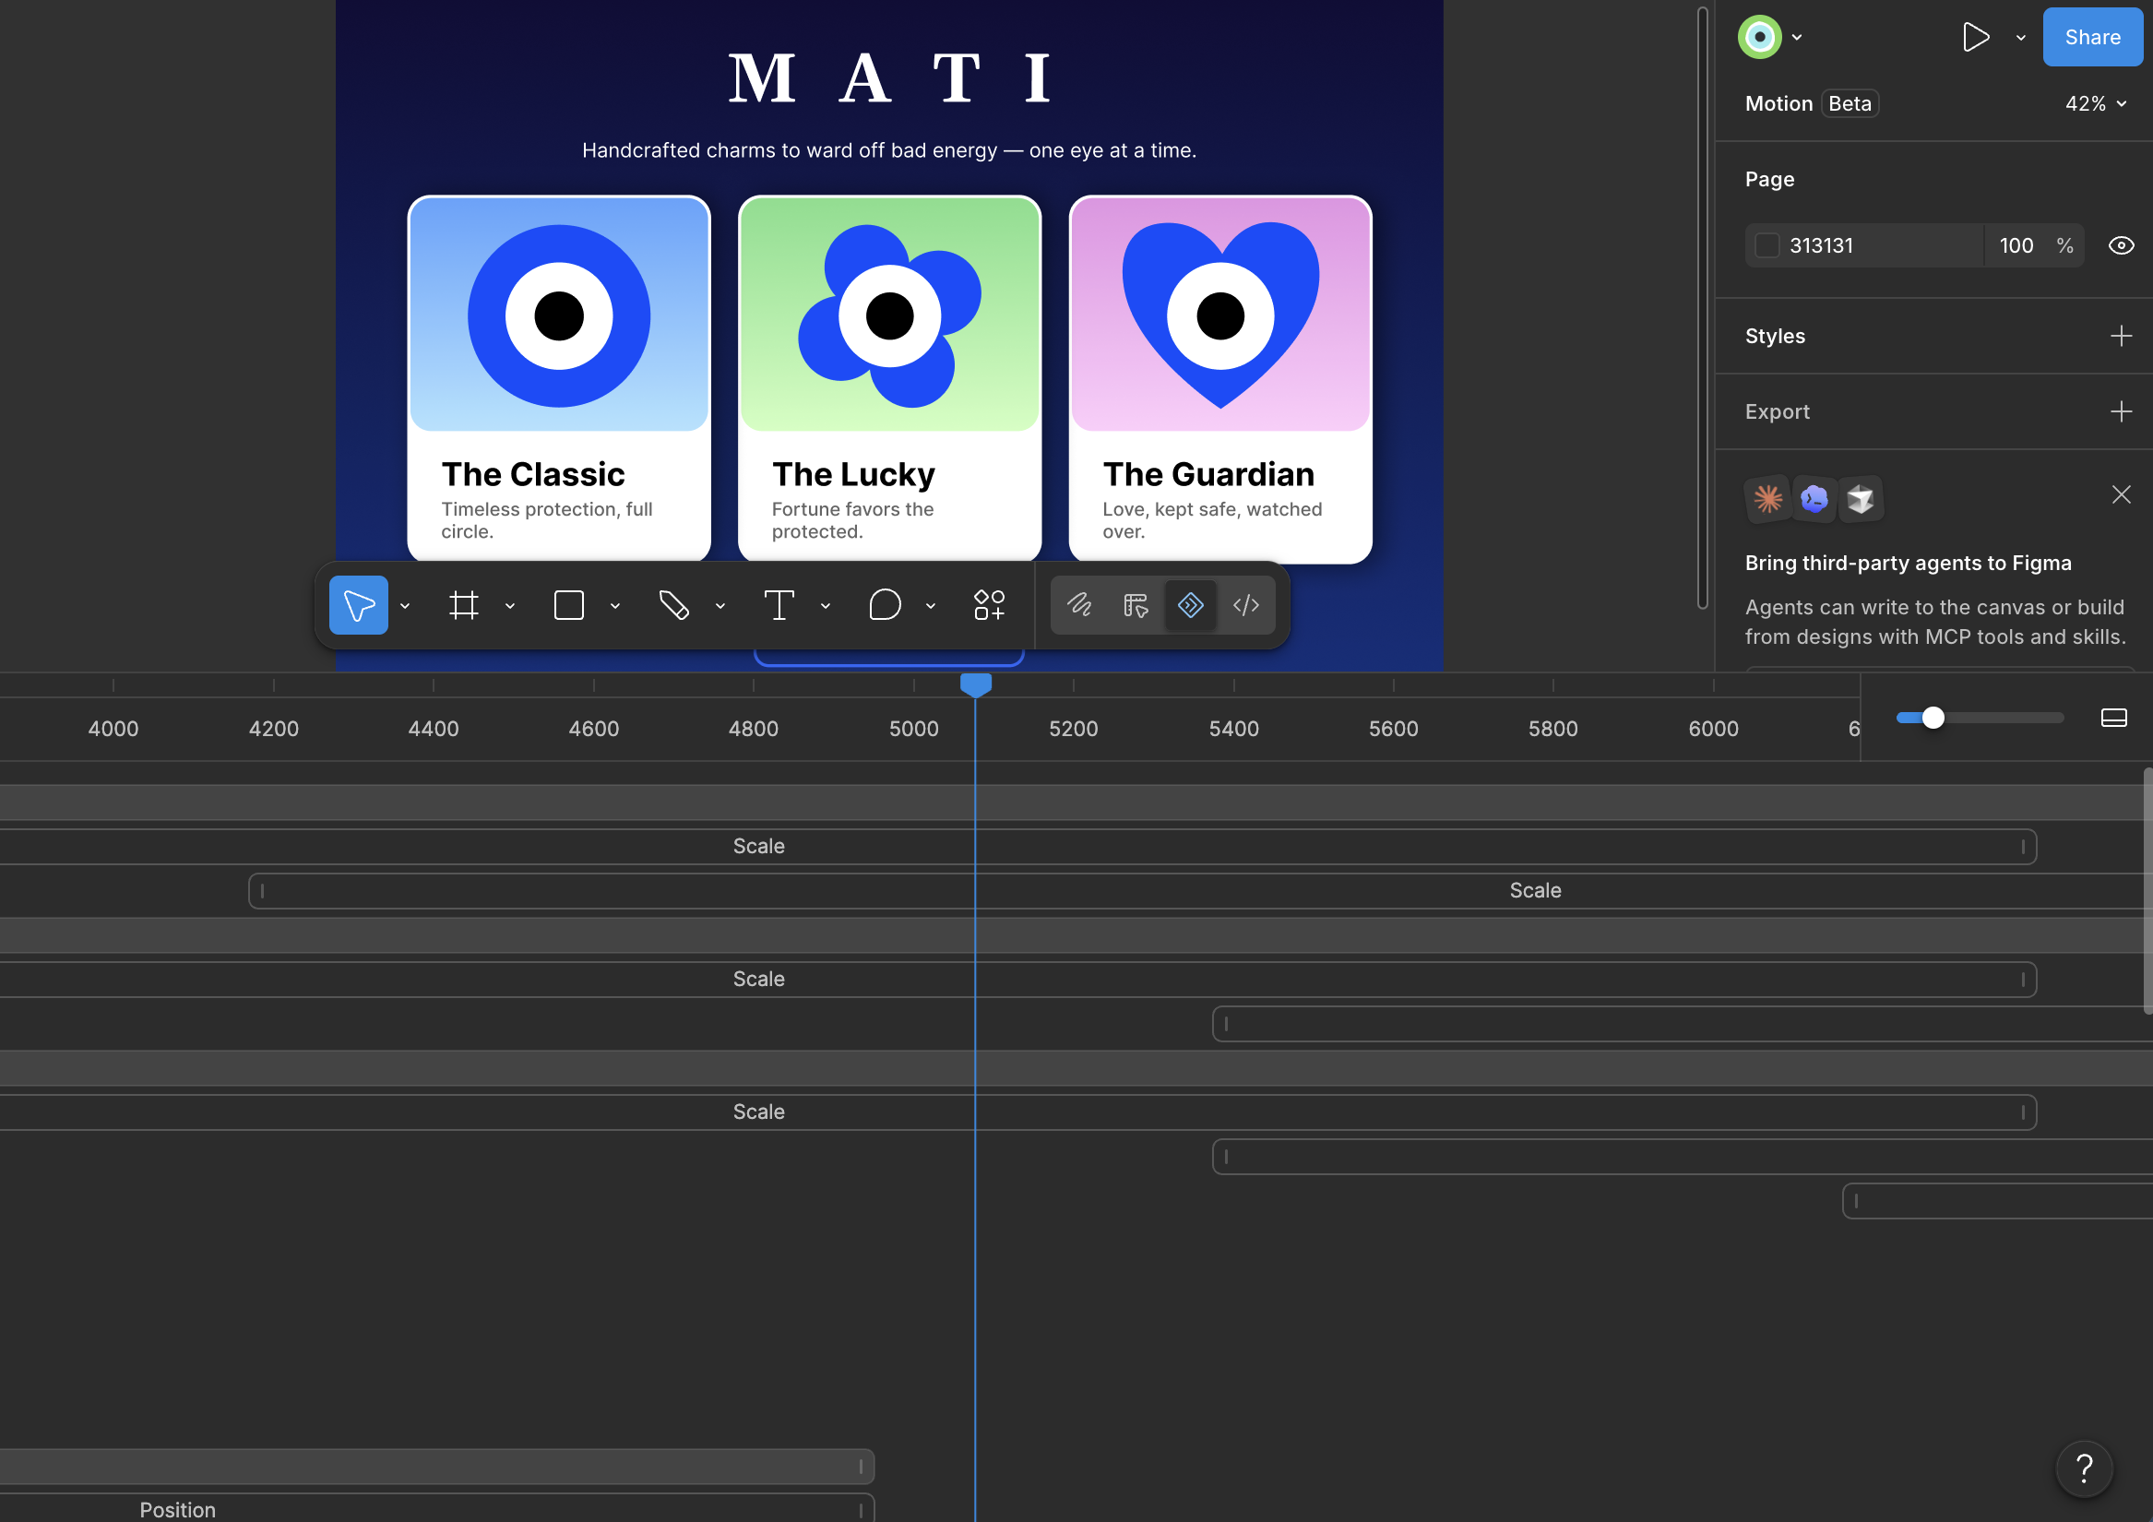Close the third-party agents promo

tap(2120, 494)
